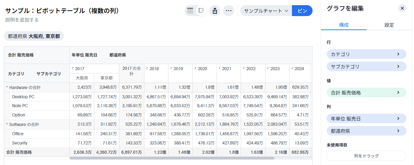Image resolution: width=414 pixels, height=165 pixels.
Task: Close the グラフを編集 panel
Action: 402,9
